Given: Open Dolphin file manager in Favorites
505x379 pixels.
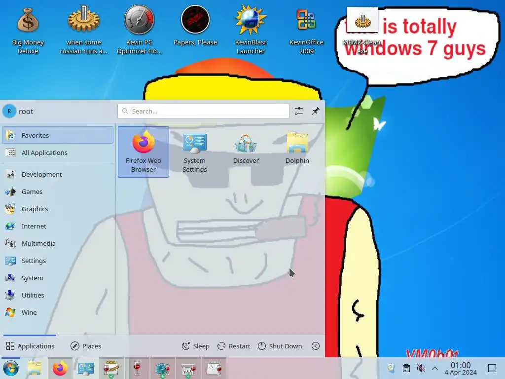Looking at the screenshot, I should (x=297, y=152).
